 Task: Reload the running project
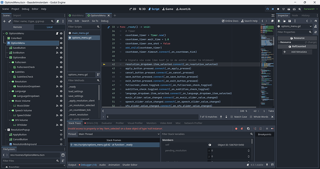(267, 9)
